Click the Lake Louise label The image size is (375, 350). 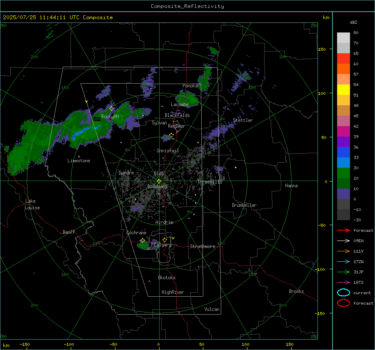click(32, 204)
